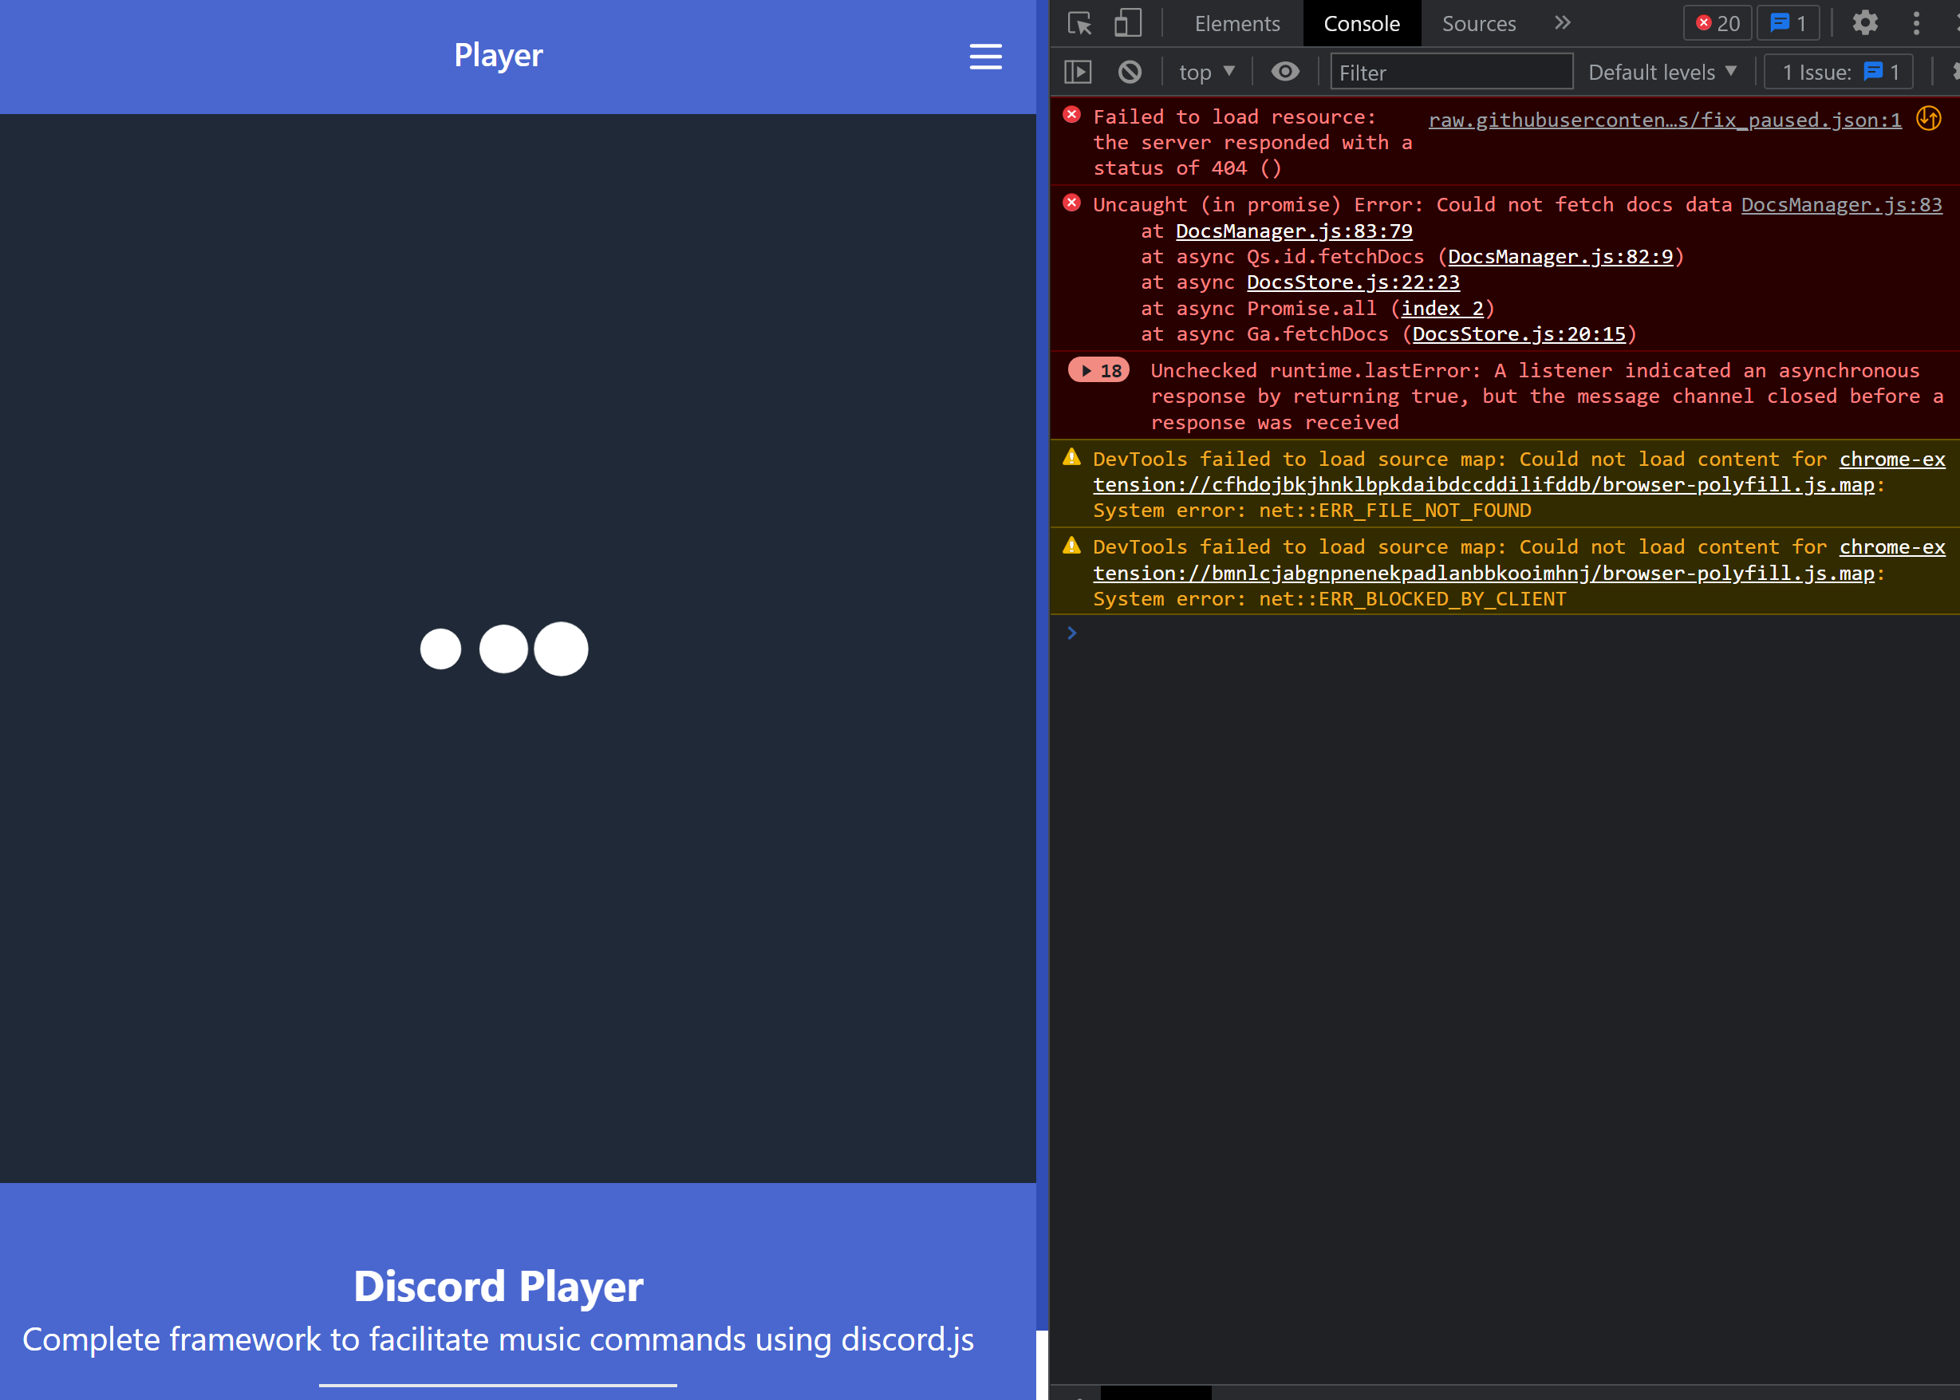Click the console Filter input field
The width and height of the screenshot is (1960, 1400).
(1450, 72)
